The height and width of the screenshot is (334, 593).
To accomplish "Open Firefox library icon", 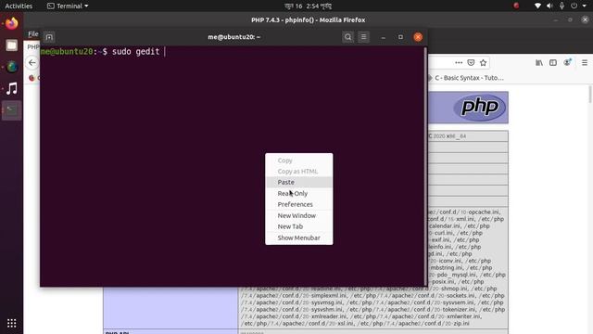I will 539,63.
